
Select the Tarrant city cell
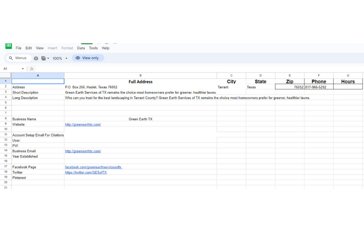click(x=232, y=87)
